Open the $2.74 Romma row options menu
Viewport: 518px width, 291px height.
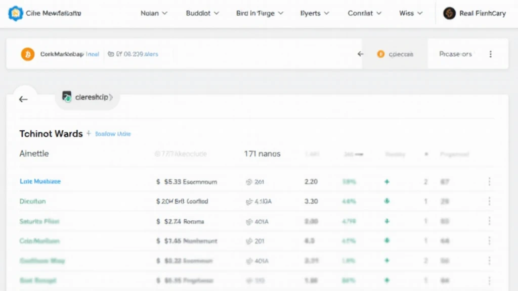pyautogui.click(x=489, y=221)
